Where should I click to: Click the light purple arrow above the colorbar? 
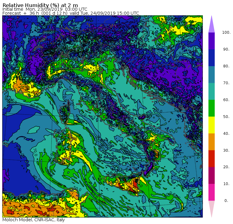click(212, 24)
